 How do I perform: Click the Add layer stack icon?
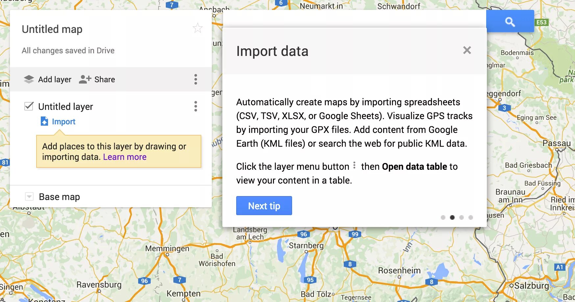pyautogui.click(x=29, y=79)
